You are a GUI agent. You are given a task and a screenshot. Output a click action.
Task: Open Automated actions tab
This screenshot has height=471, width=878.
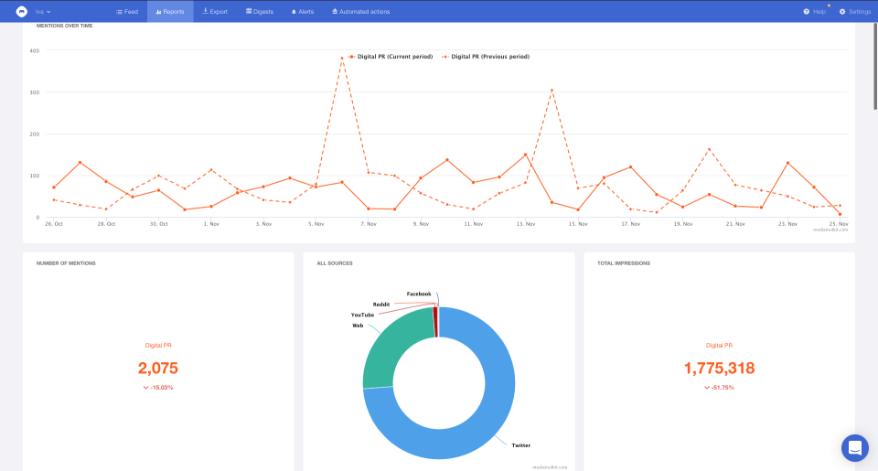(x=360, y=12)
